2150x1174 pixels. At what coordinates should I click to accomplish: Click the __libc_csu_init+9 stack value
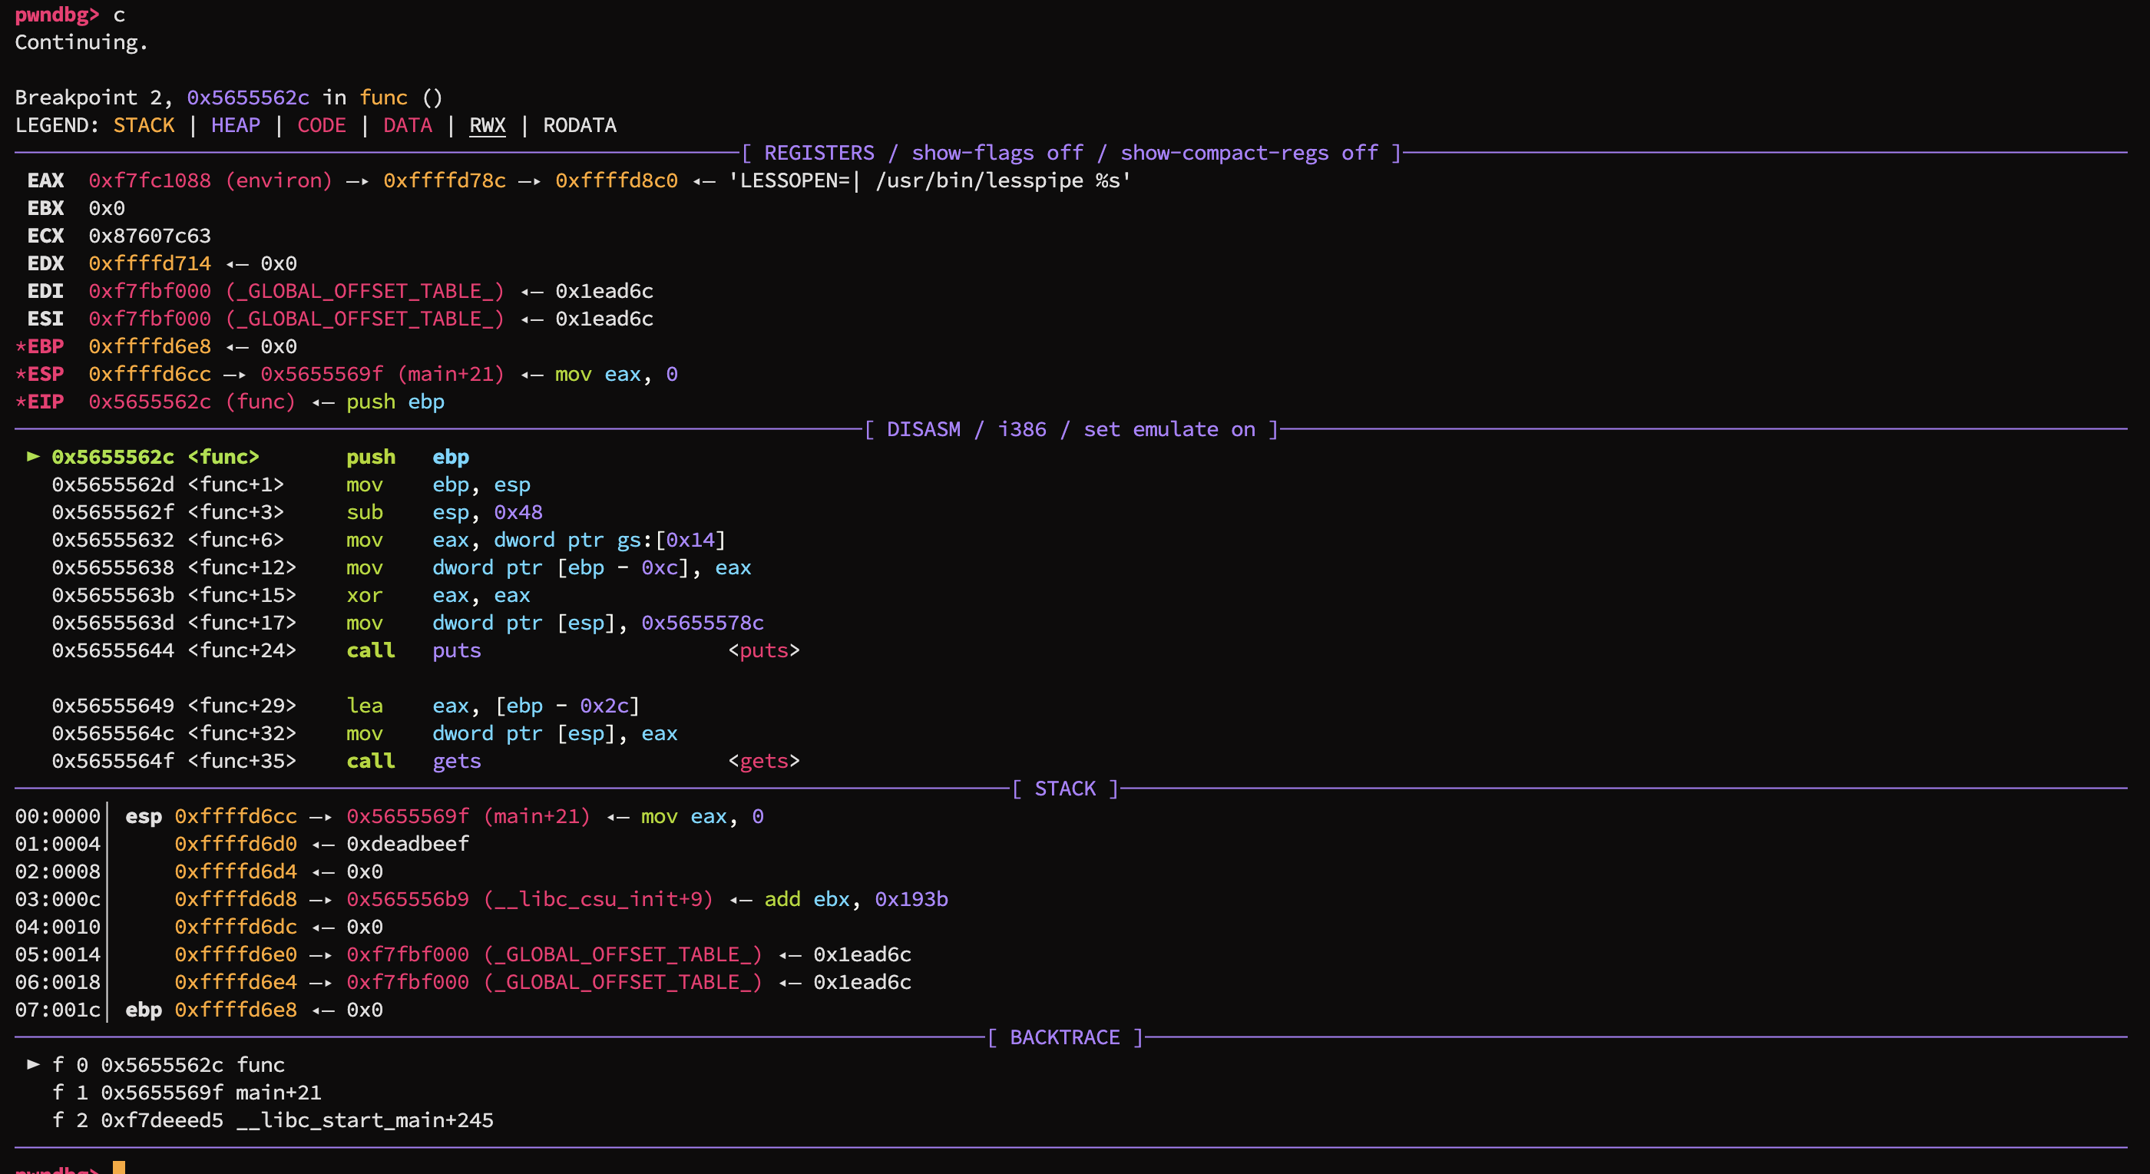(530, 898)
